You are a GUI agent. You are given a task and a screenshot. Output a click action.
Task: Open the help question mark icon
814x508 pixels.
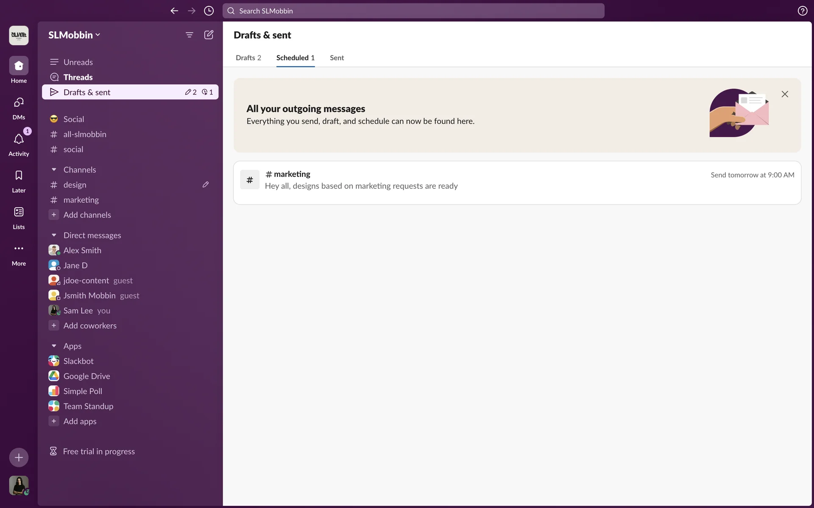pos(802,11)
